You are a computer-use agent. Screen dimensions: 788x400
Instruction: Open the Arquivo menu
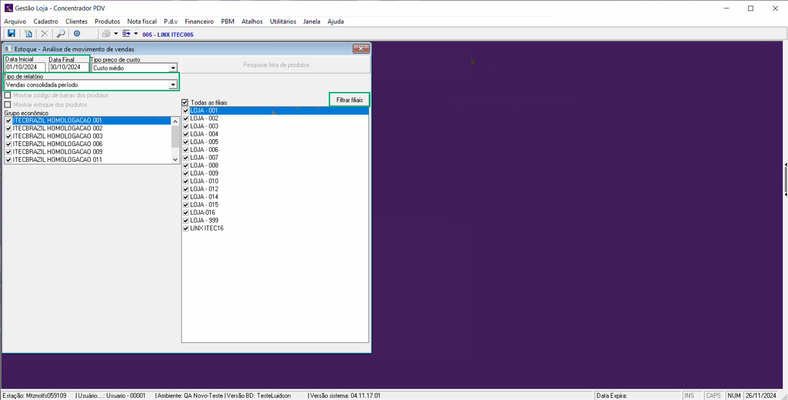(15, 21)
